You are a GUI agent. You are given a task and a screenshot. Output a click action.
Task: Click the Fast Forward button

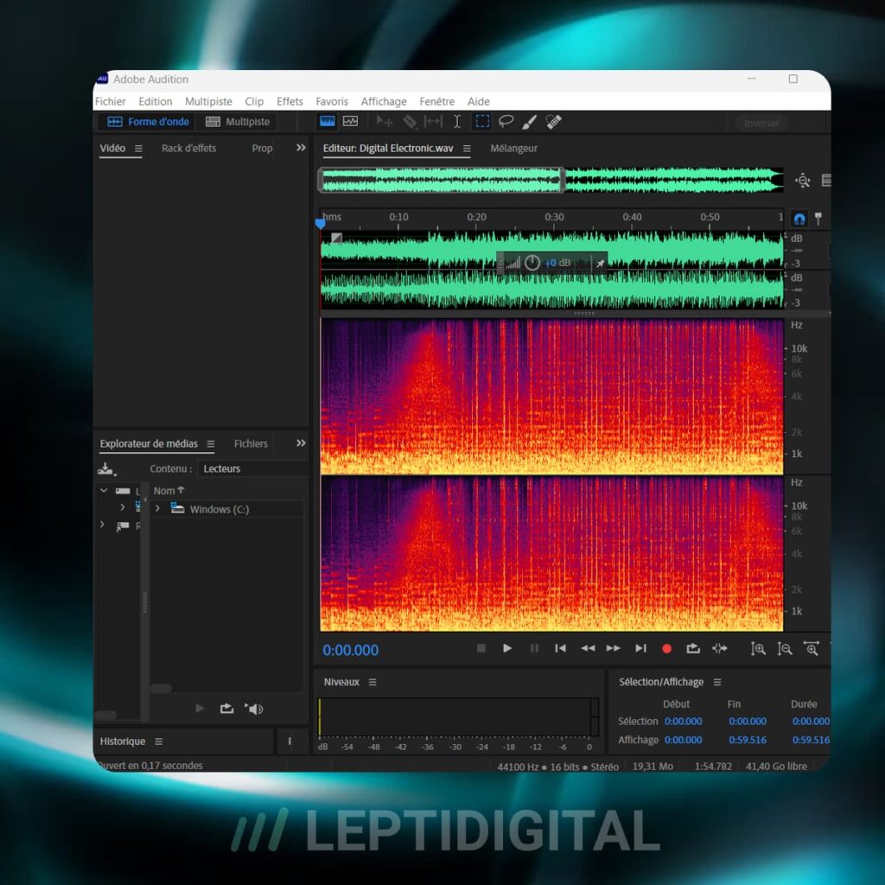click(x=614, y=648)
